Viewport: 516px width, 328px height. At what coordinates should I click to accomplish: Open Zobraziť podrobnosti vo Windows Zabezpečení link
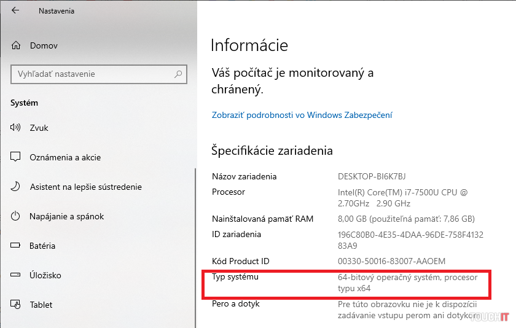pyautogui.click(x=302, y=115)
